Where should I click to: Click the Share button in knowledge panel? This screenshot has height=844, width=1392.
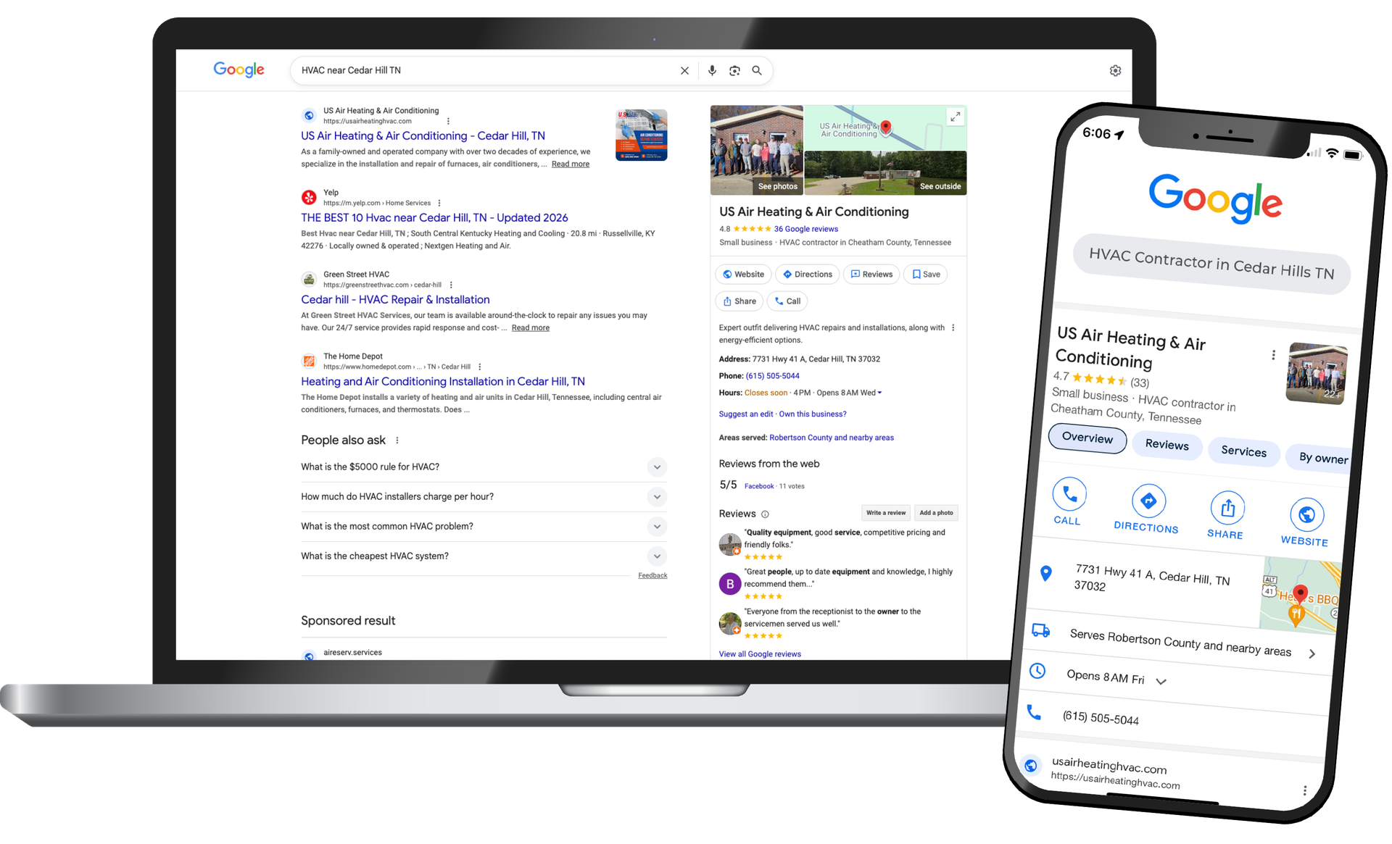(x=739, y=301)
